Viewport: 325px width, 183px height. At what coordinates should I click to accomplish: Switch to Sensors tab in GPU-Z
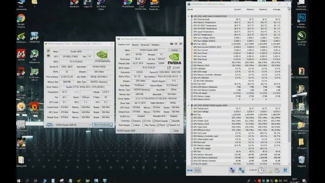click(135, 45)
